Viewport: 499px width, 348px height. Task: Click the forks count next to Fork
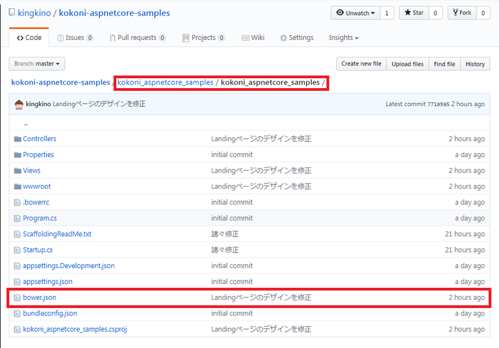(x=483, y=13)
